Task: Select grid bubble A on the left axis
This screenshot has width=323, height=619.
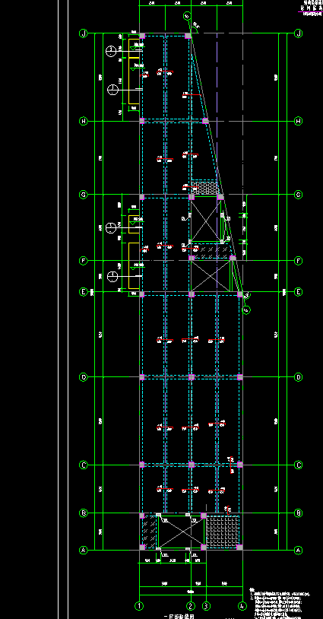Action: click(x=83, y=550)
